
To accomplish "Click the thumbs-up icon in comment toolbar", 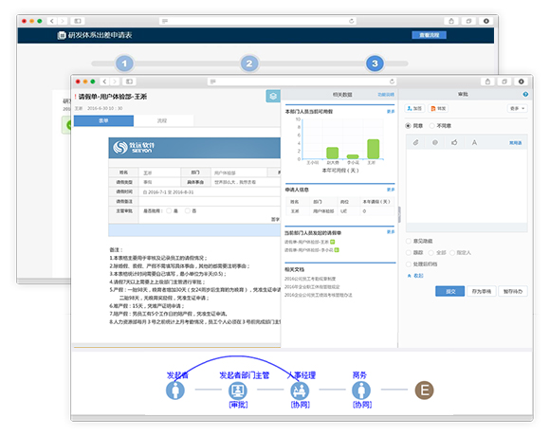I will pyautogui.click(x=454, y=142).
